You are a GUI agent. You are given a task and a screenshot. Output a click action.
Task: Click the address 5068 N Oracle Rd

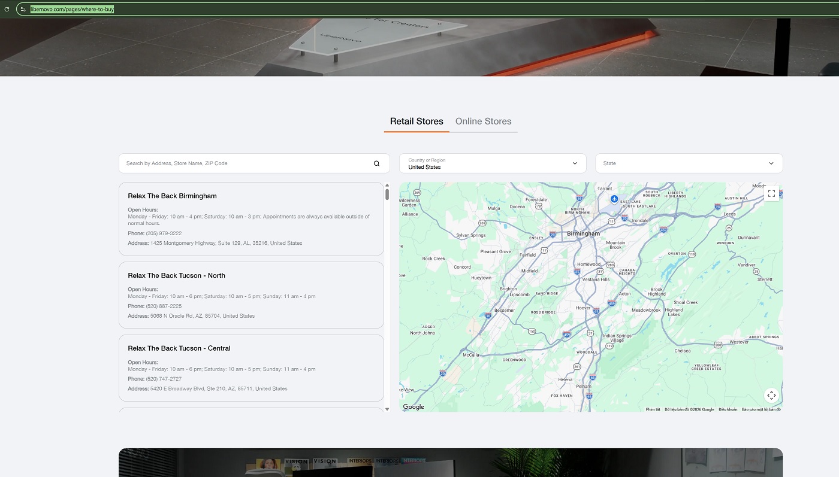pos(203,316)
